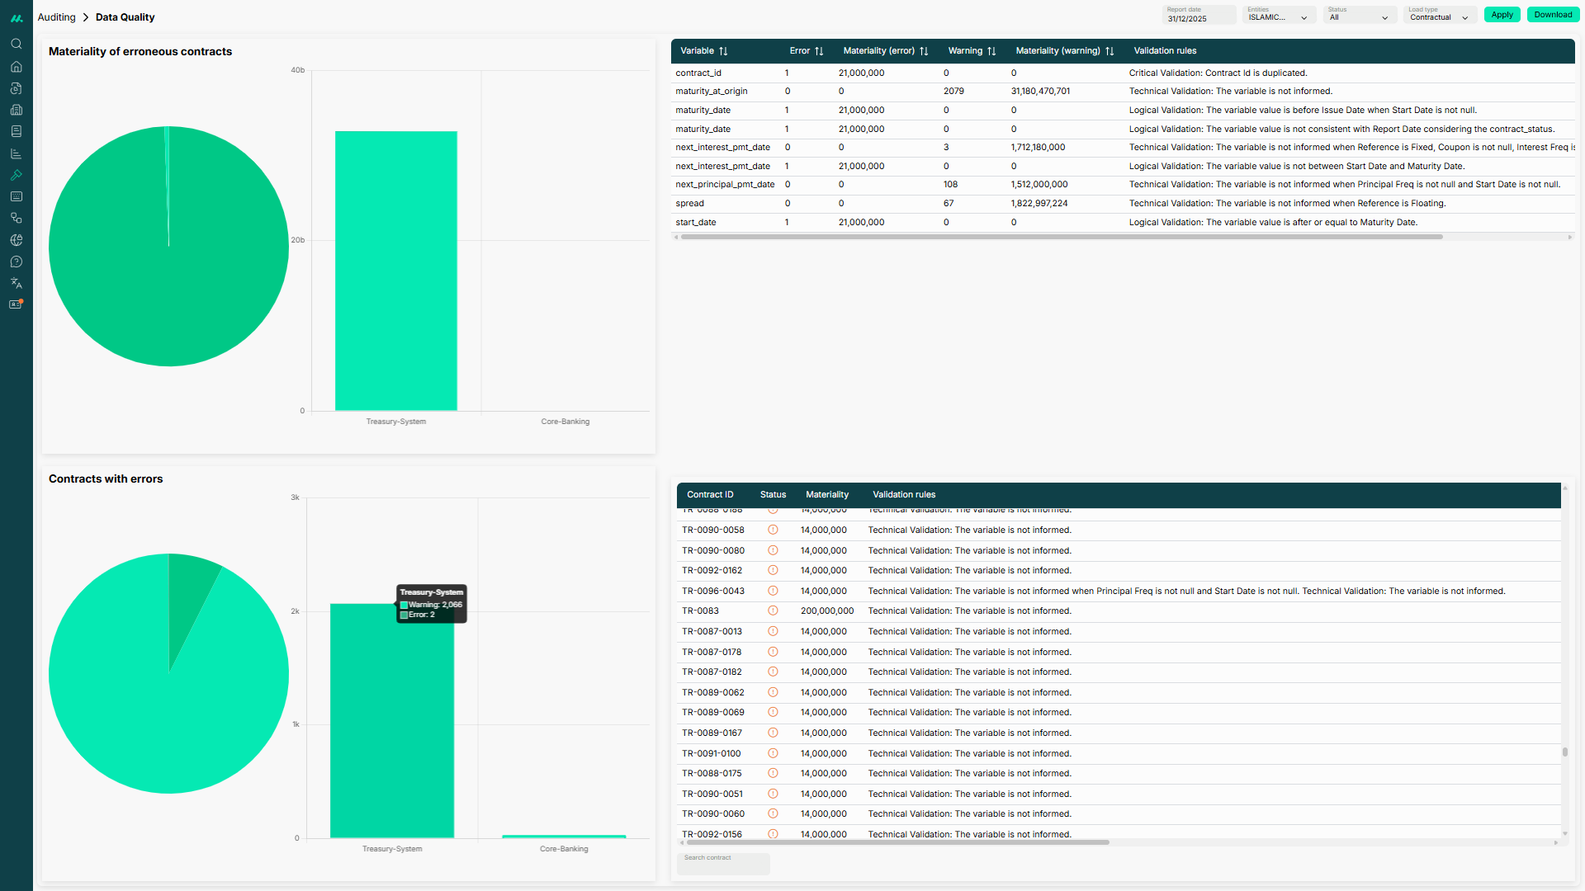Click the Status column header in contracts table
This screenshot has height=891, width=1585.
point(773,495)
